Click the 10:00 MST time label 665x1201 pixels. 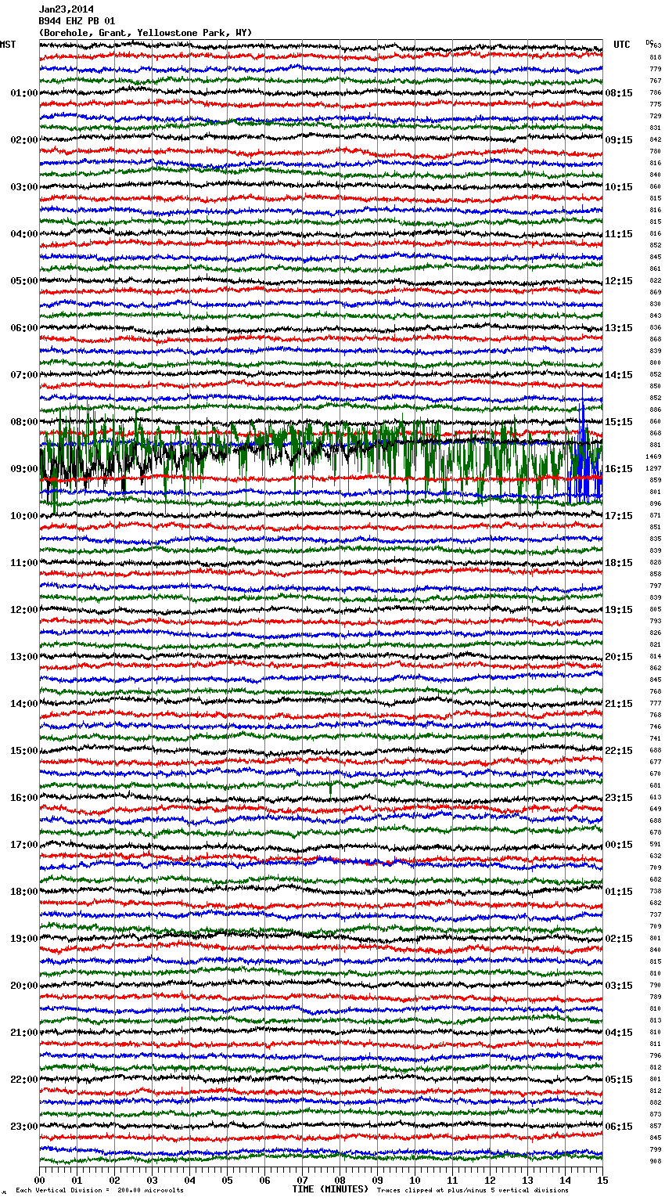tap(24, 516)
